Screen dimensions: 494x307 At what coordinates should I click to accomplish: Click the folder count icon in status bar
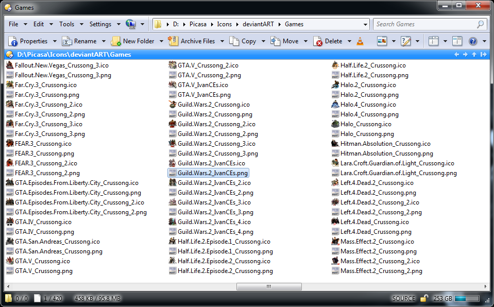pos(9,298)
